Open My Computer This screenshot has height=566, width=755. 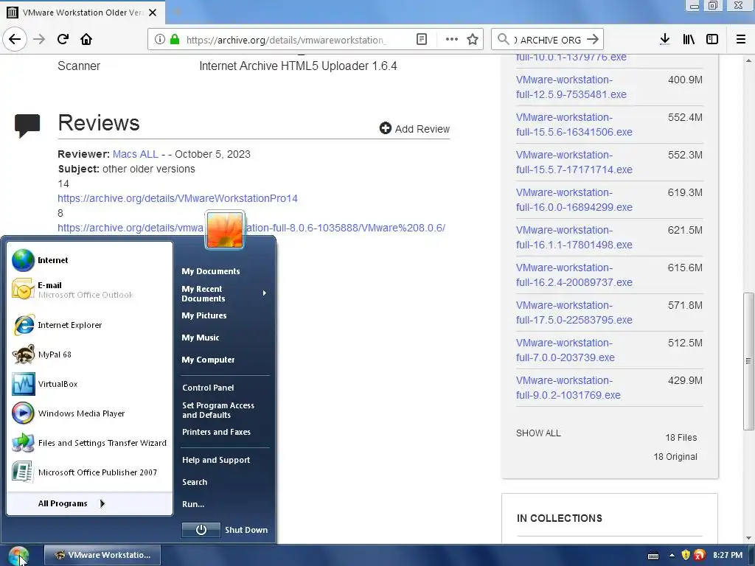[x=208, y=360]
